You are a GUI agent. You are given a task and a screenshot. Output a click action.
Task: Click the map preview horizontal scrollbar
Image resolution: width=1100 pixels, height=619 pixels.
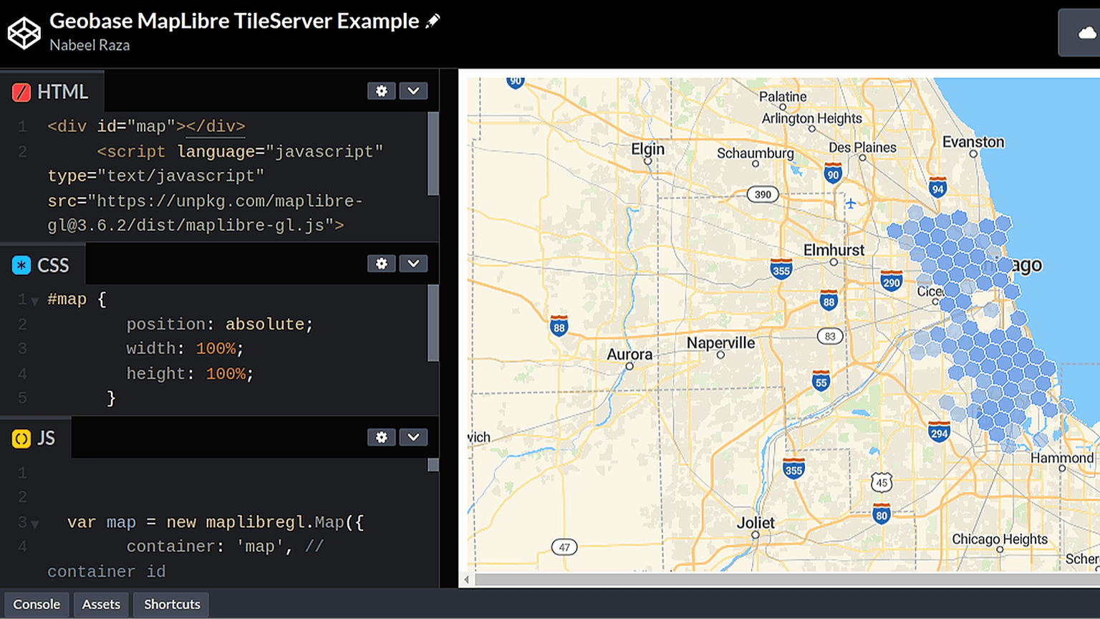(786, 579)
